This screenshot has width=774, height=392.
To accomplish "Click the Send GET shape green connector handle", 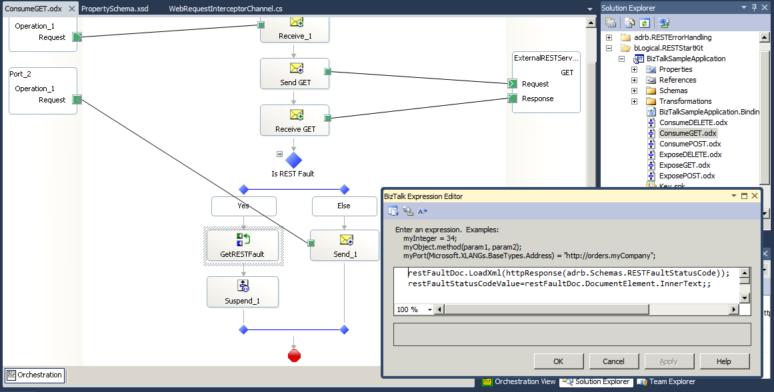I will tap(327, 71).
